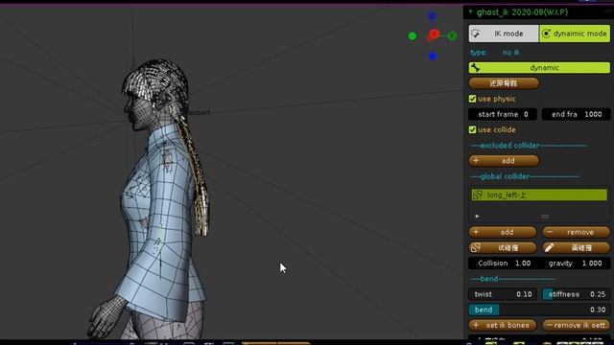
Task: Adjust the twist value field
Action: pos(503,294)
